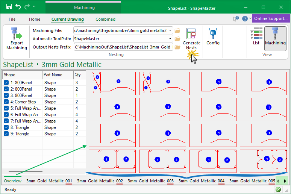
Task: Open the 3mm_Gold_Metallic_002 sheet tab
Action: point(100,181)
